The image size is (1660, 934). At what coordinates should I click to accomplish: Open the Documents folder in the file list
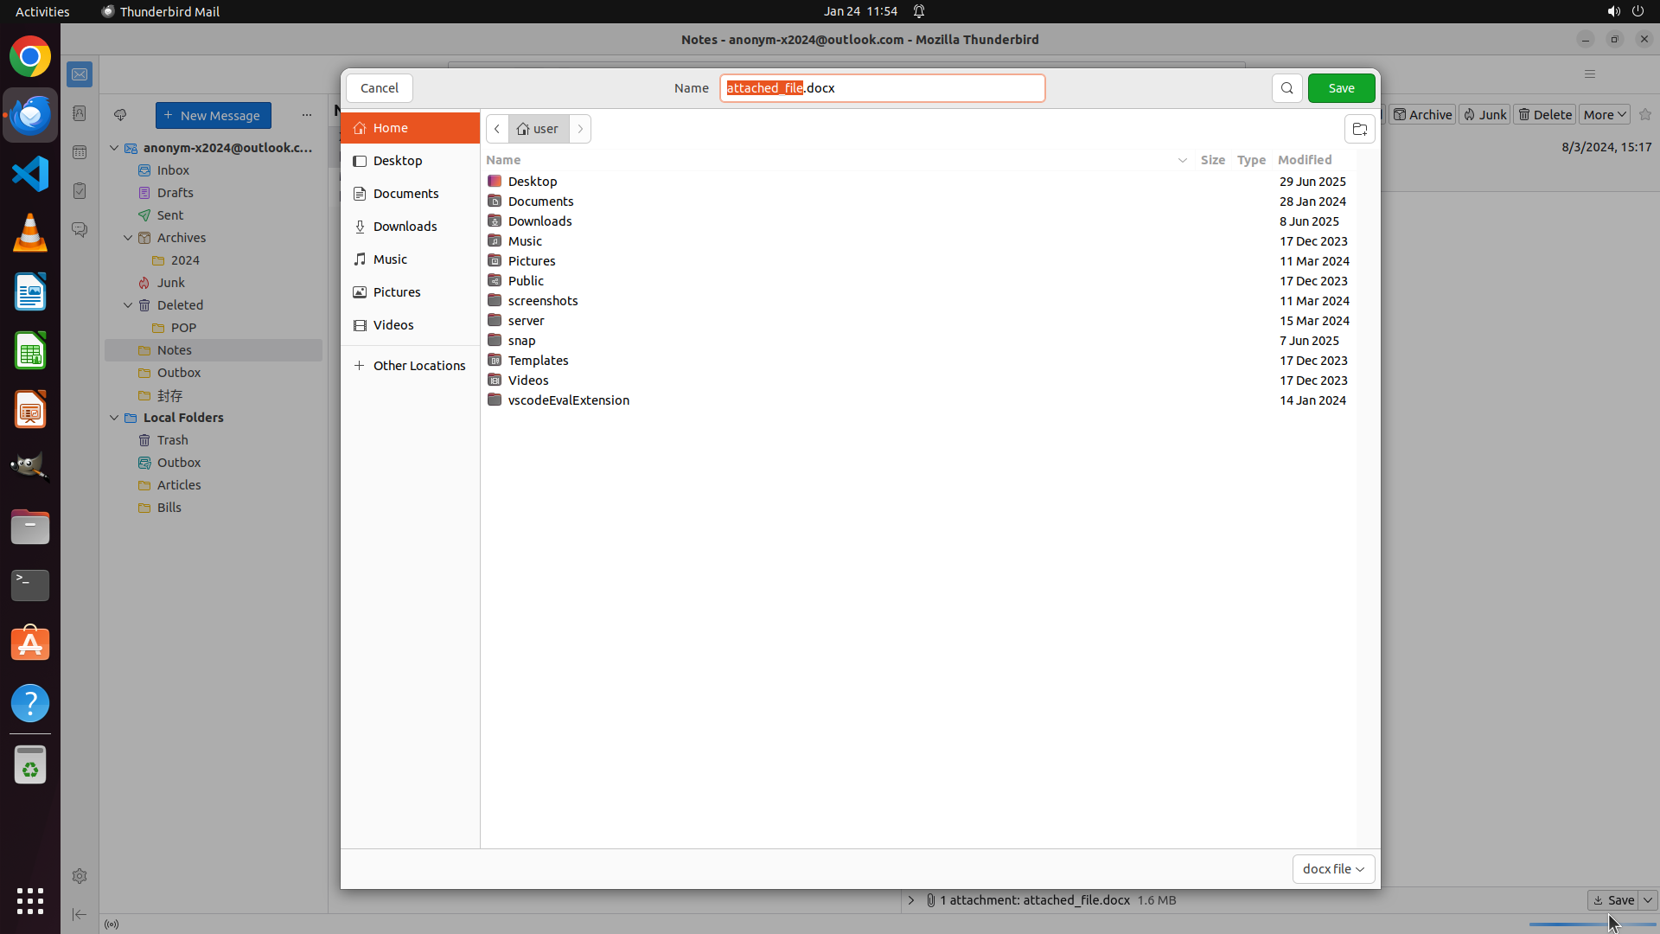(540, 202)
